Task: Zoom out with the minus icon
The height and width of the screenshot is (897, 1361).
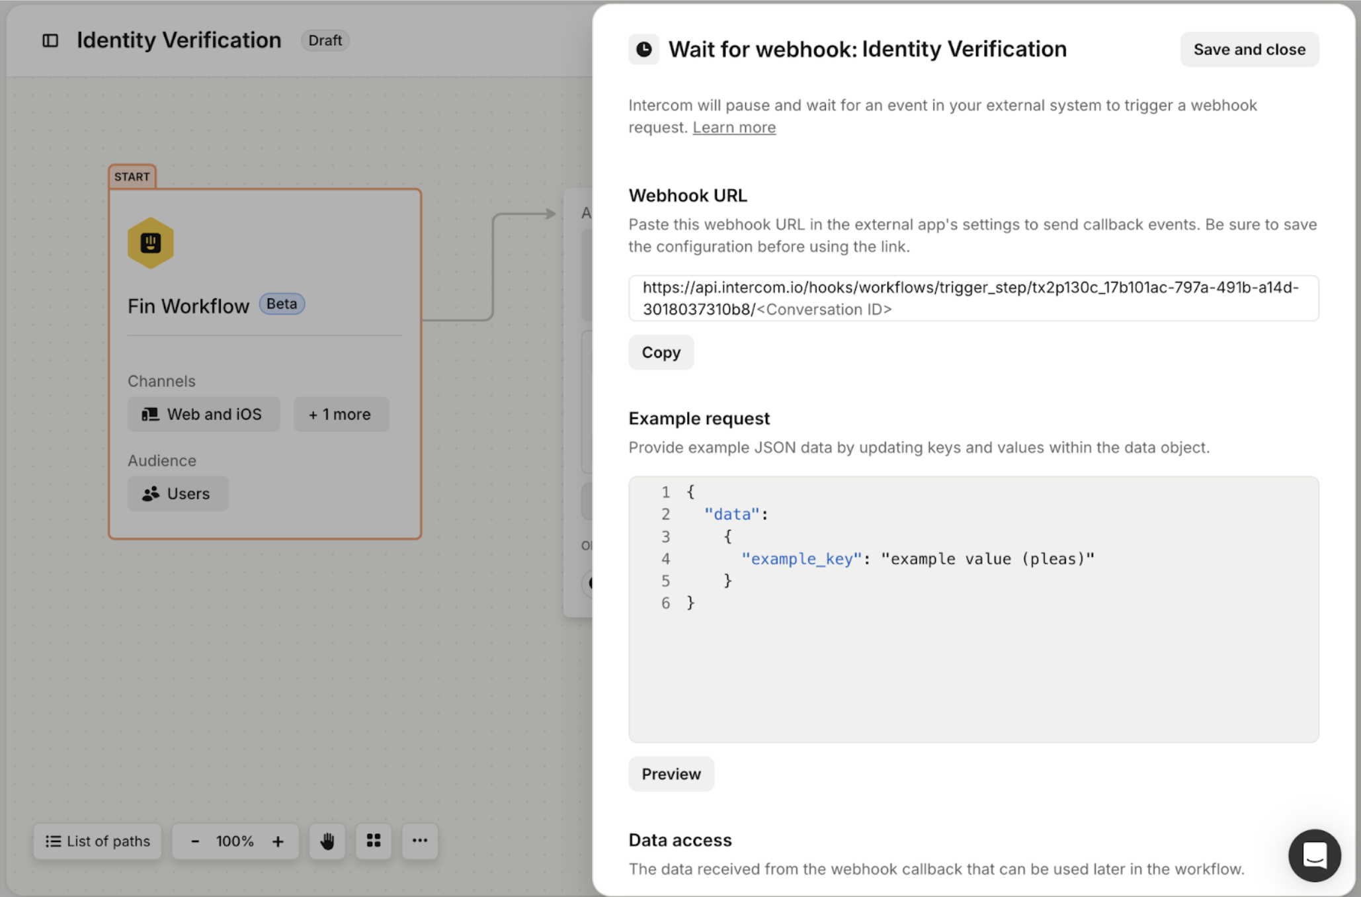Action: [x=195, y=841]
